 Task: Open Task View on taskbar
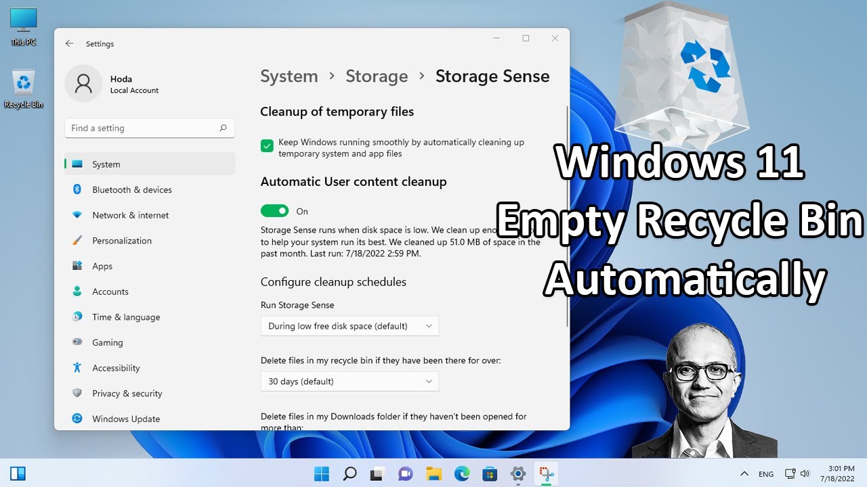(x=377, y=473)
